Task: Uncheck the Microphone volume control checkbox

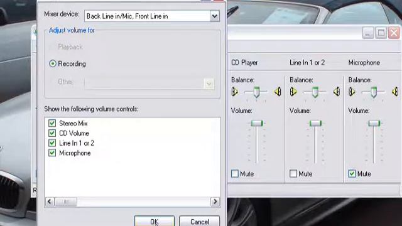Action: 52,153
